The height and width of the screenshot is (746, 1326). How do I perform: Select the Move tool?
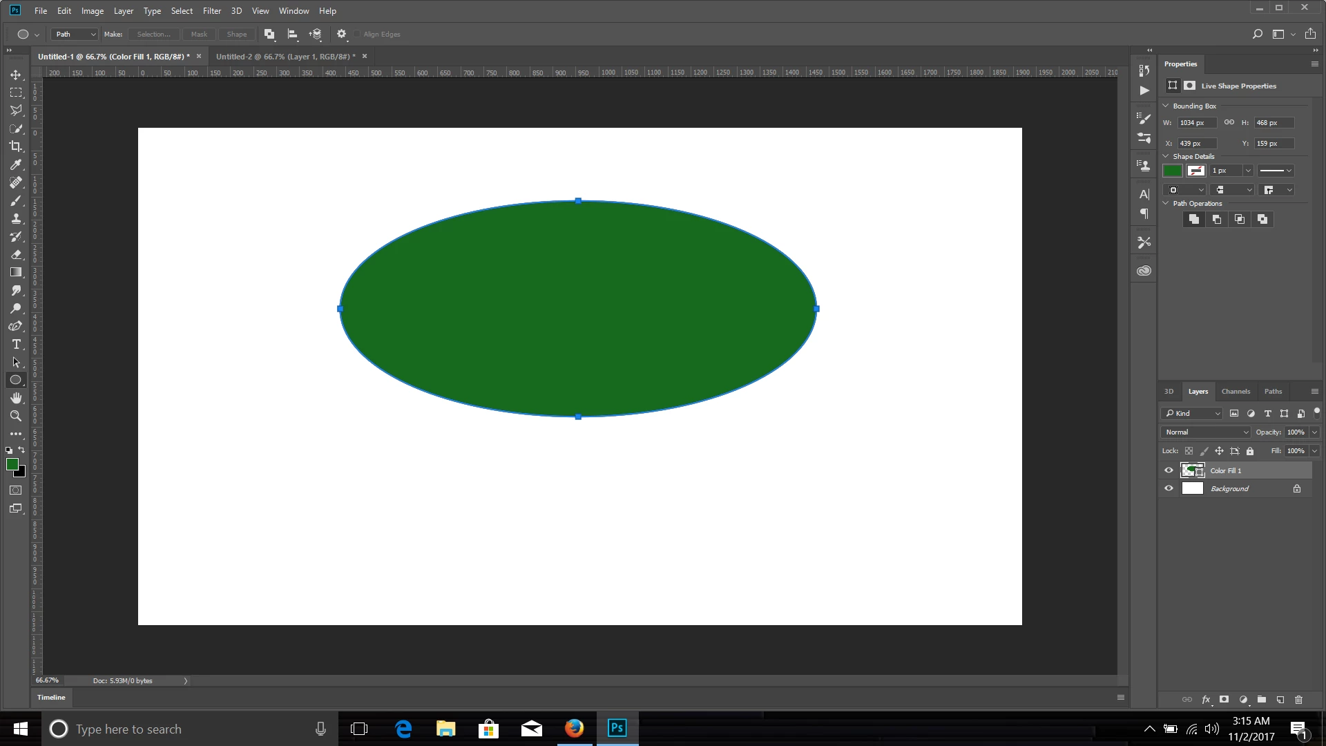16,75
